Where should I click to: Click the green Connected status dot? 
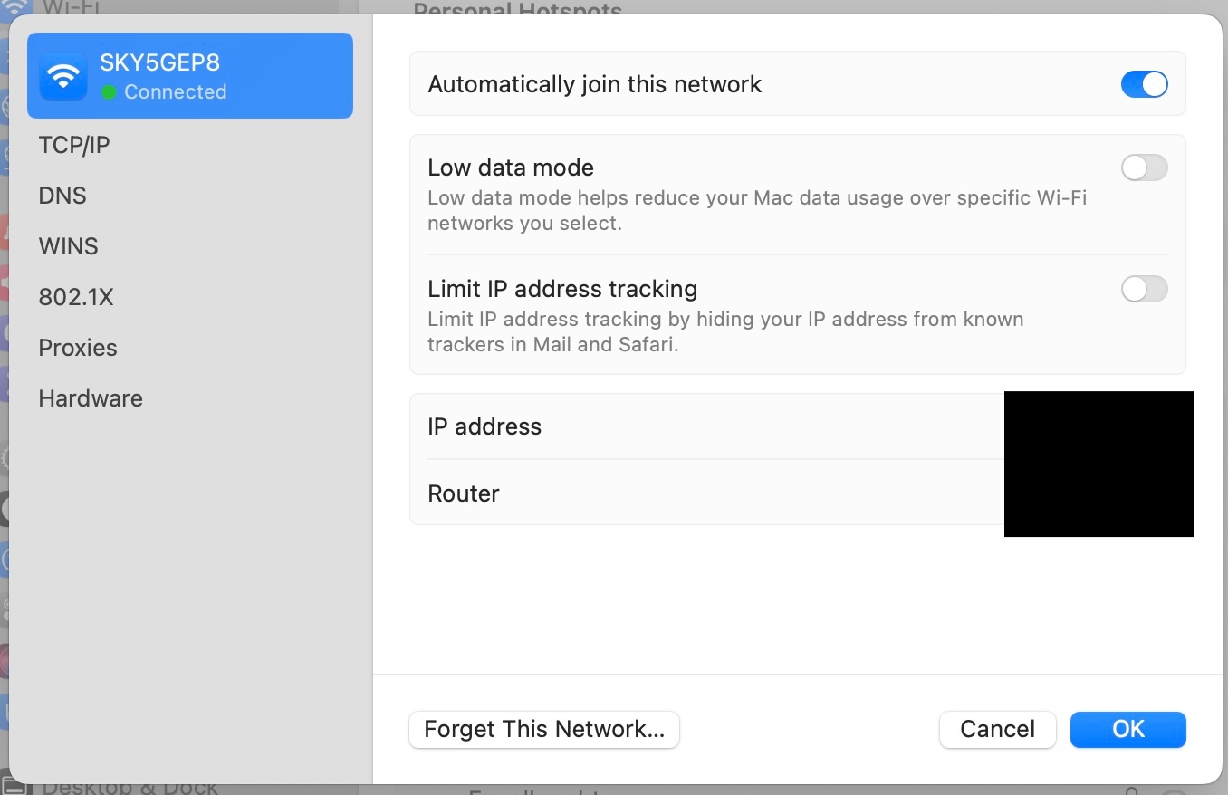click(x=109, y=92)
